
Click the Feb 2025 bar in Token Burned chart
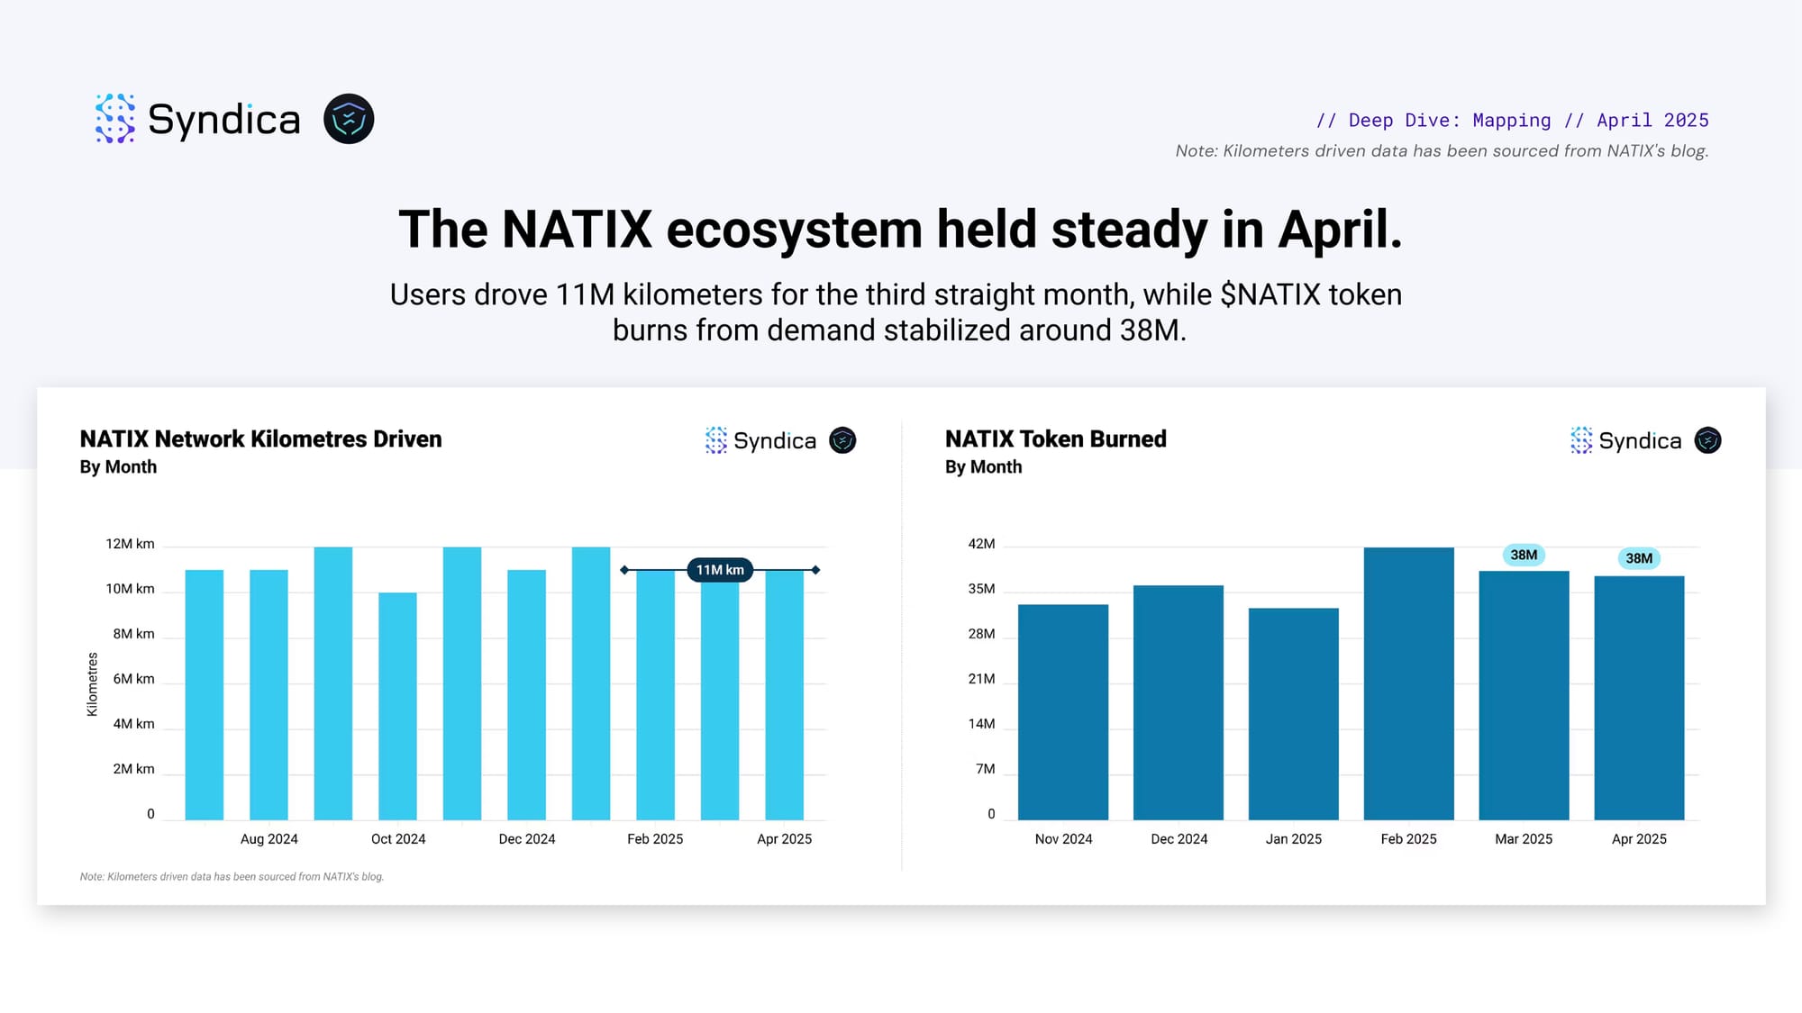[x=1409, y=683]
